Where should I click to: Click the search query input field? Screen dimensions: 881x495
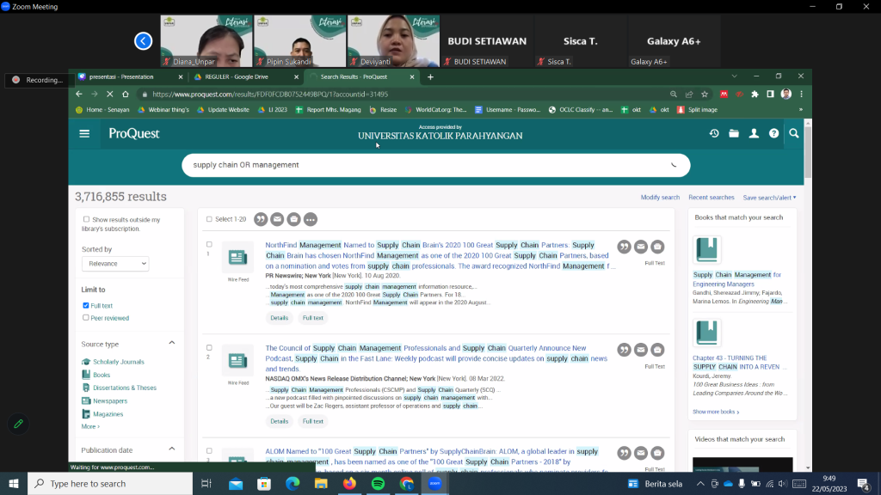[422, 165]
